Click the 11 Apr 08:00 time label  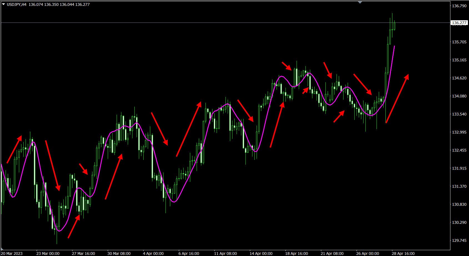click(x=225, y=253)
